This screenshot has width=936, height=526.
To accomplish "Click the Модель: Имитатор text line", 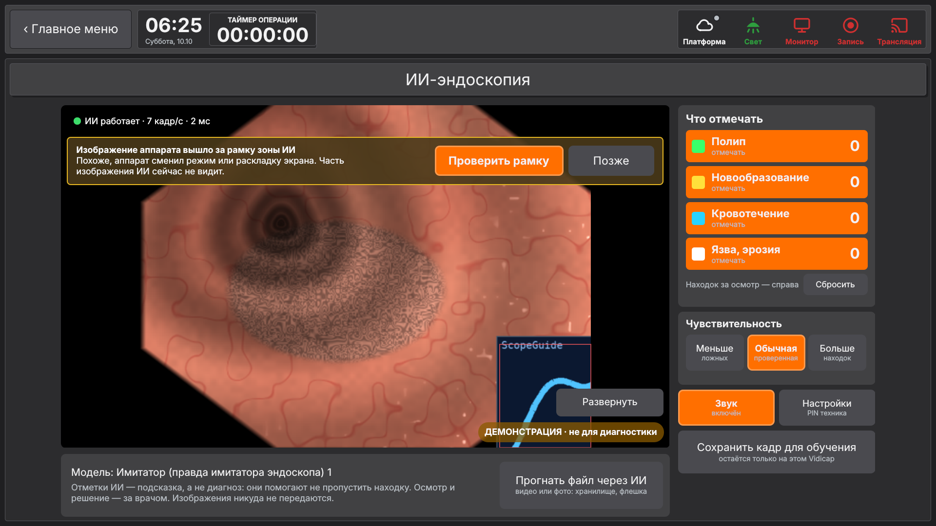I will 201,472.
